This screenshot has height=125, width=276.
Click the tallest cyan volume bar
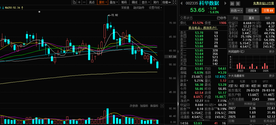click(x=108, y=116)
